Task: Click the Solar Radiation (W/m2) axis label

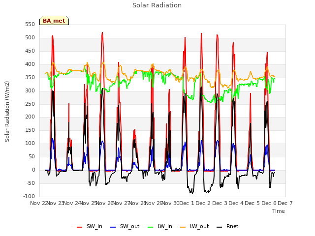Action: [x=7, y=112]
